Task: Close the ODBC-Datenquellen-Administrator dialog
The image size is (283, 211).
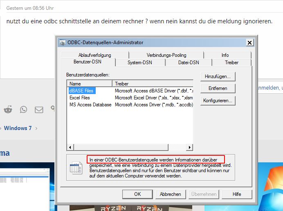Action: tap(250, 43)
